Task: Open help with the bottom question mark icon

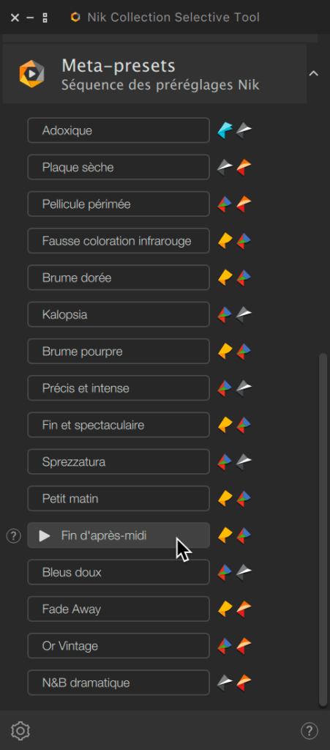Action: pyautogui.click(x=310, y=730)
